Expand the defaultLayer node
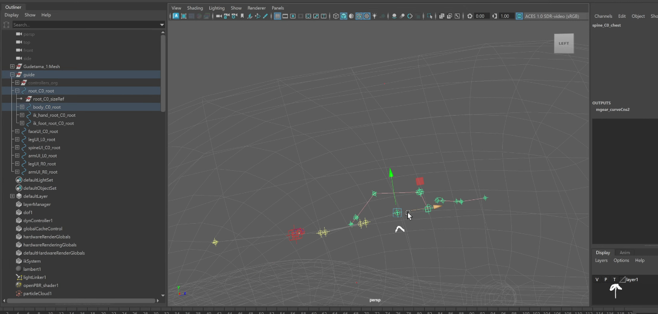 click(12, 196)
